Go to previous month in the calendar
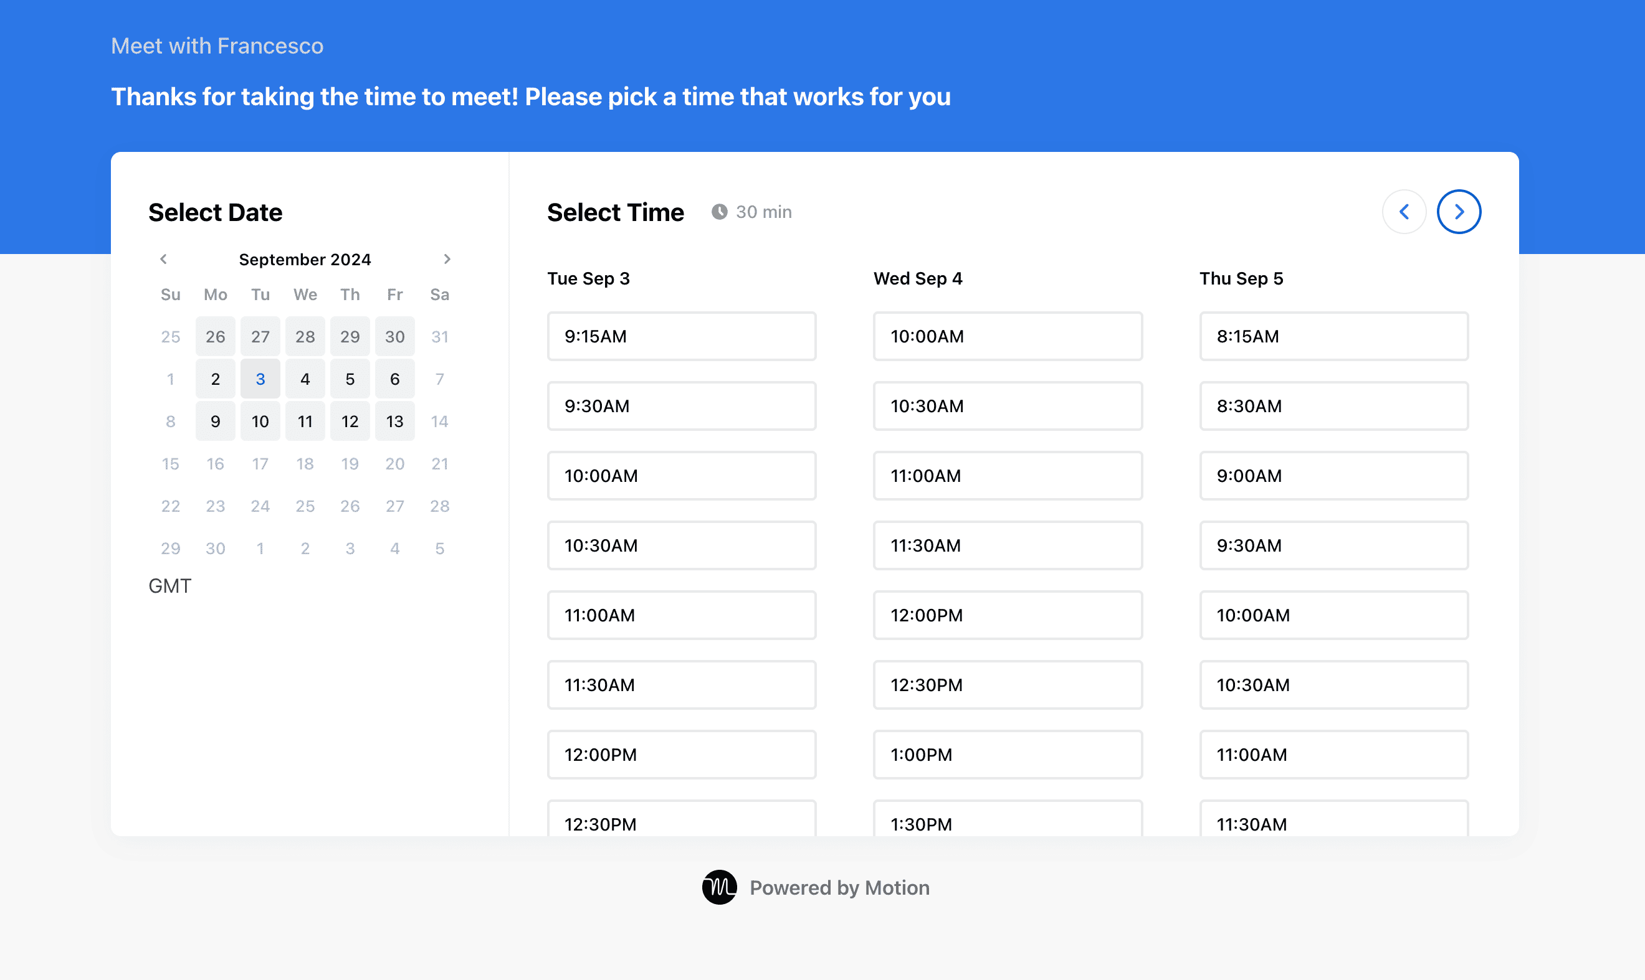The image size is (1645, 980). pos(163,259)
